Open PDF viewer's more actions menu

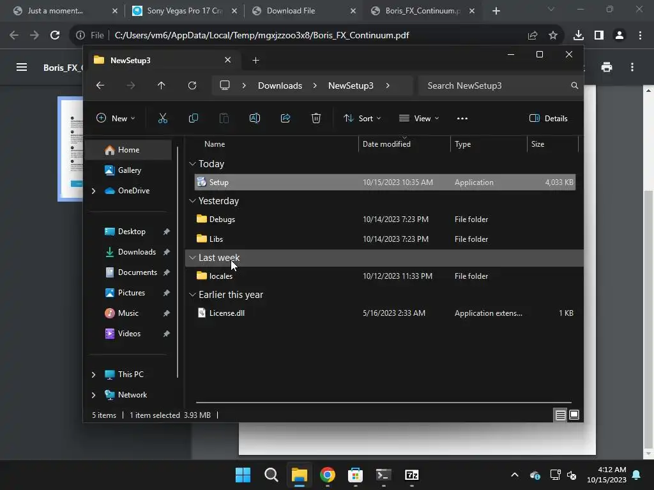pyautogui.click(x=632, y=67)
